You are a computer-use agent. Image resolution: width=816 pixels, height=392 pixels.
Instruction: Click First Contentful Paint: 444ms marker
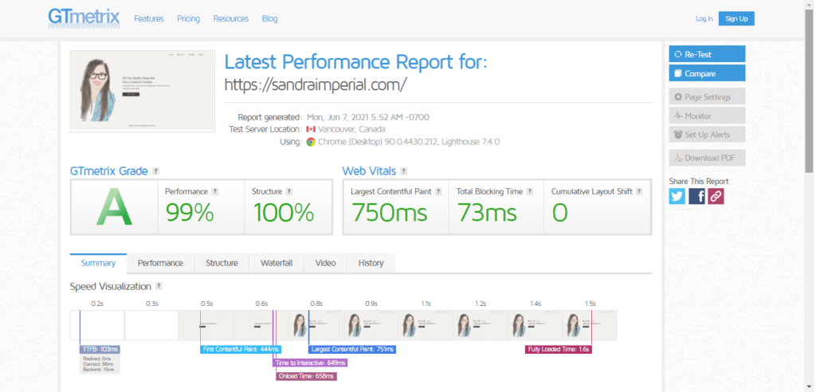coord(241,349)
